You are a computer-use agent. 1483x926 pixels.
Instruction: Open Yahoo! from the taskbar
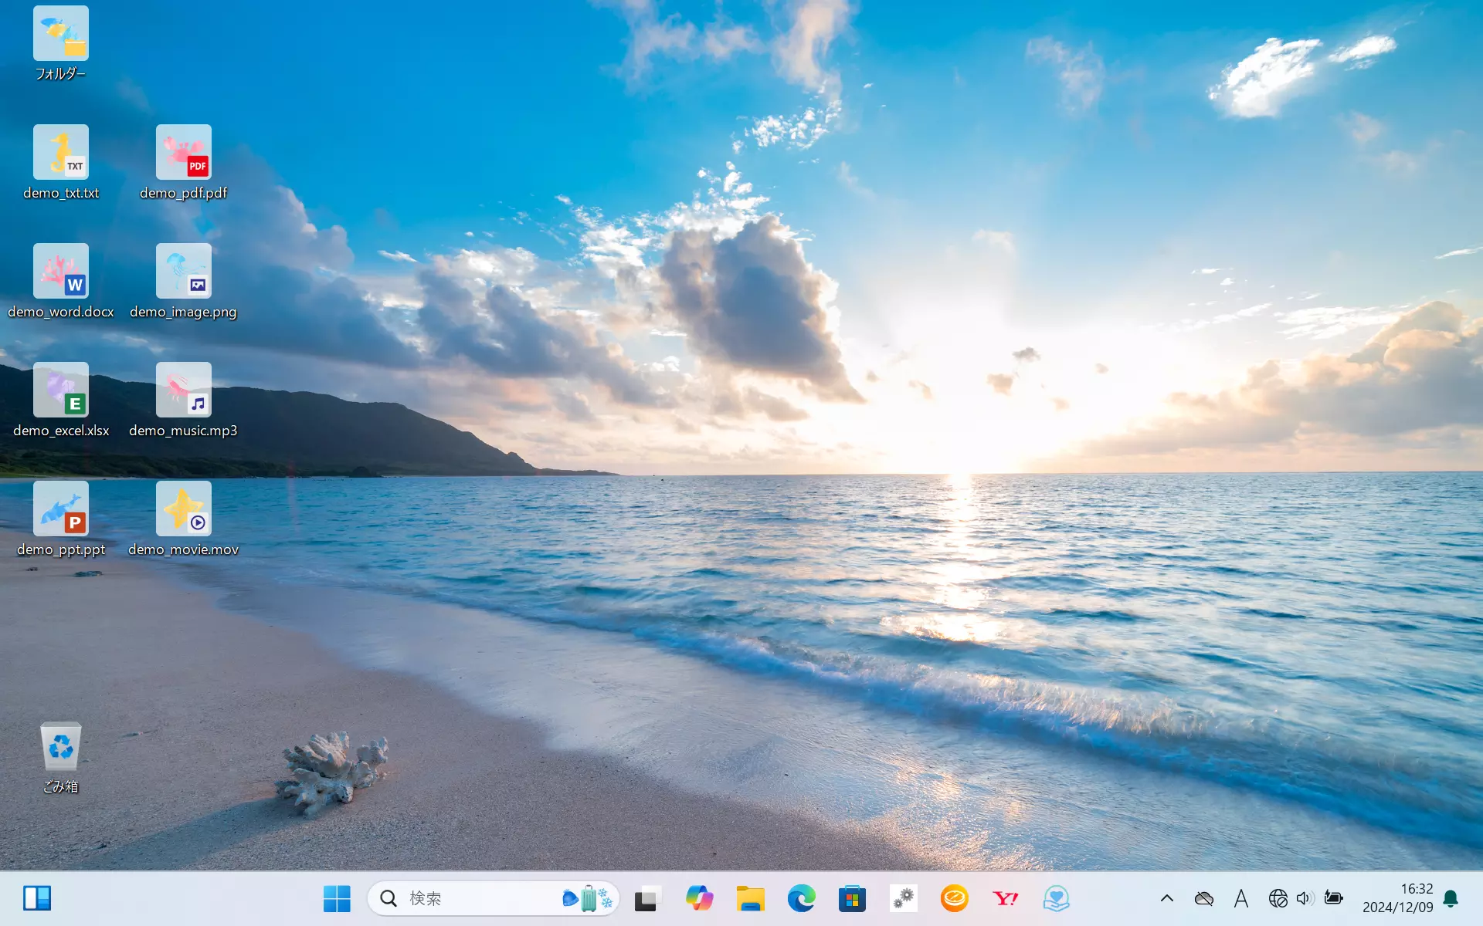(x=1005, y=898)
